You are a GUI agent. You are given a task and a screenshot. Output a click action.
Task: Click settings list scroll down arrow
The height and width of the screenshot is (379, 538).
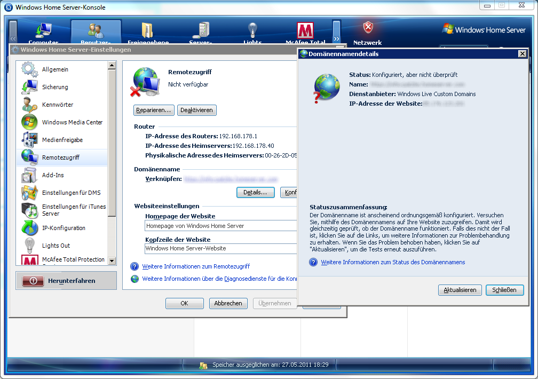click(112, 261)
